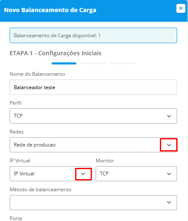Click the chevron arrow in the IP Virtual field

(x=83, y=174)
